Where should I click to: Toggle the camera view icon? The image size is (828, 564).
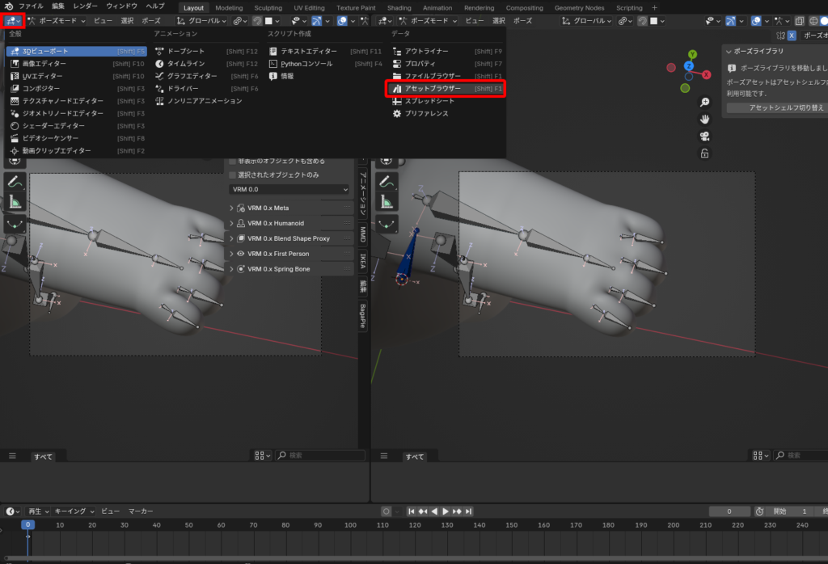tap(704, 136)
